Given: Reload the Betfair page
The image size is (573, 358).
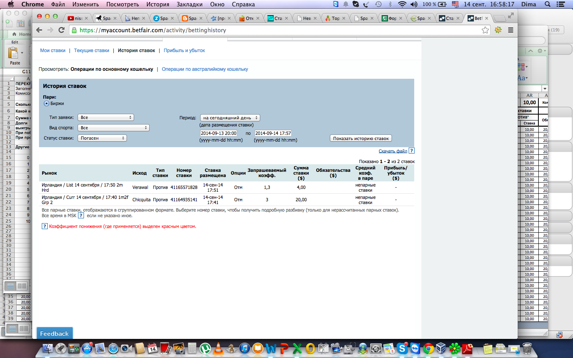Looking at the screenshot, I should [61, 30].
